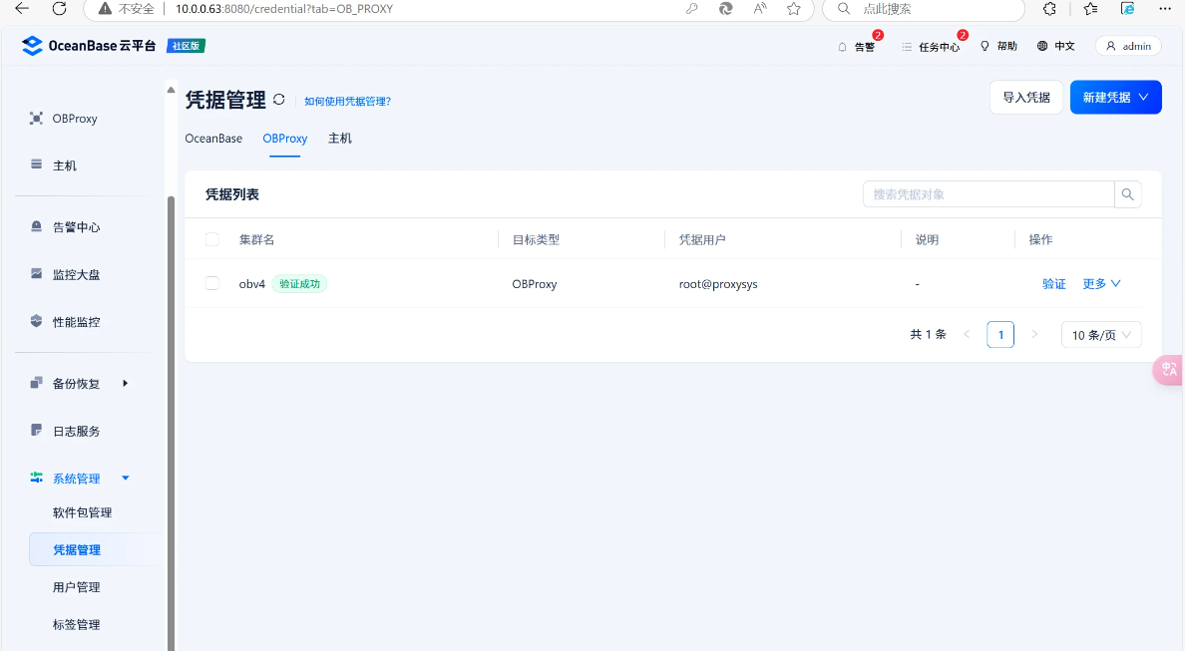Open the 更多 dropdown for obv4
Viewport: 1185px width, 651px height.
click(1100, 283)
